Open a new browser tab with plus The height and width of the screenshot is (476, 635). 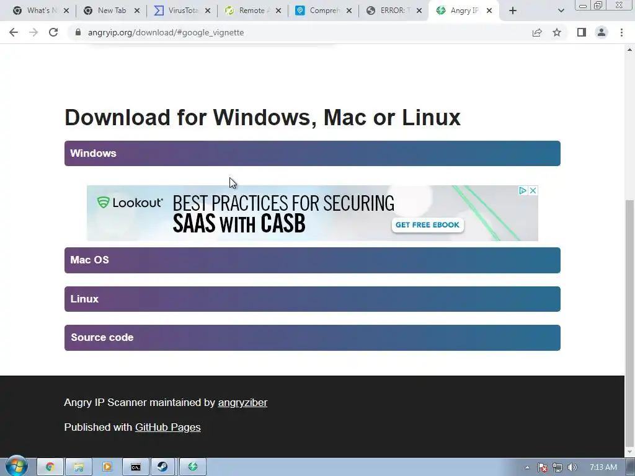[513, 11]
